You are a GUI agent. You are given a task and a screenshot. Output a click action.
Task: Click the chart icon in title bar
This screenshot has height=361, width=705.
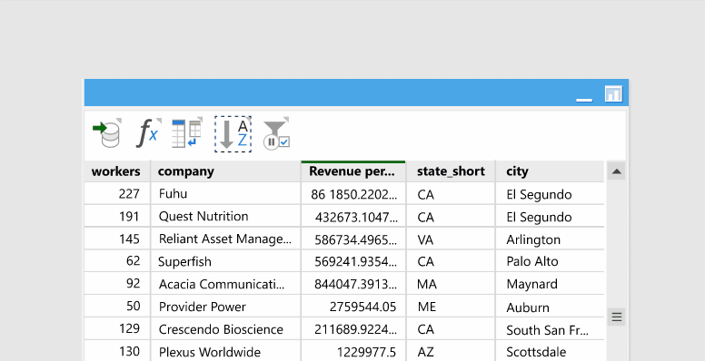click(x=613, y=93)
